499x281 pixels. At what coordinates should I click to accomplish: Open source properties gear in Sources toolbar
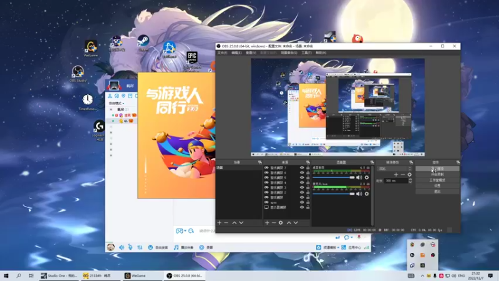[x=281, y=223]
